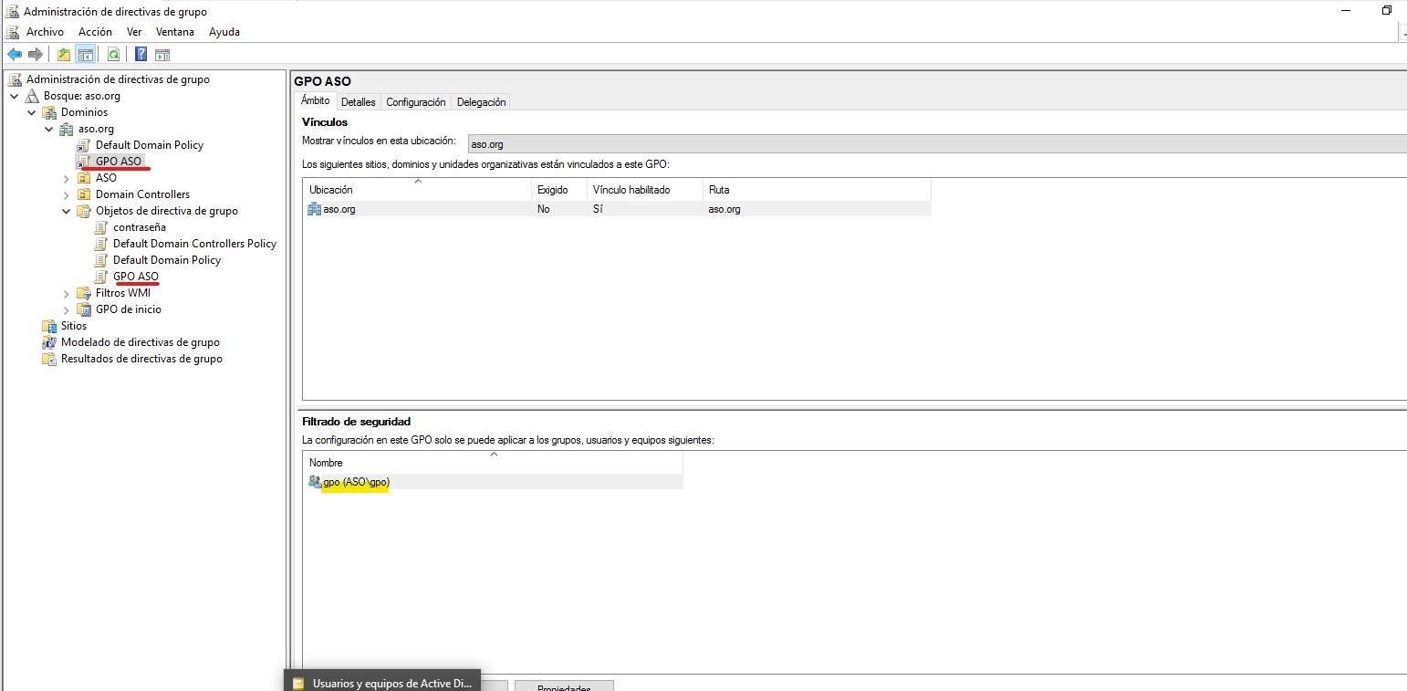Click the gray Forward arrow toolbar icon
Screen dimensions: 1407x691
[36, 55]
